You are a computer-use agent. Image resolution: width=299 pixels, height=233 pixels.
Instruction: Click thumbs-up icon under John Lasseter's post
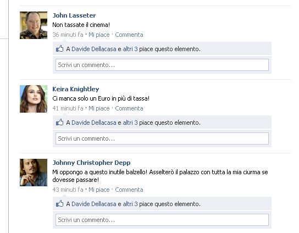60,48
